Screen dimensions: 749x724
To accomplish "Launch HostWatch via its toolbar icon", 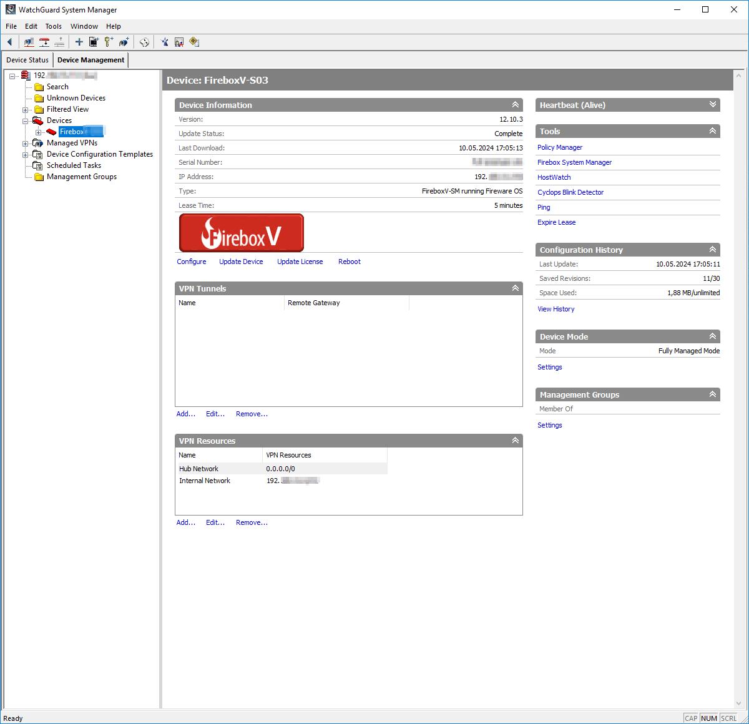I will click(179, 42).
